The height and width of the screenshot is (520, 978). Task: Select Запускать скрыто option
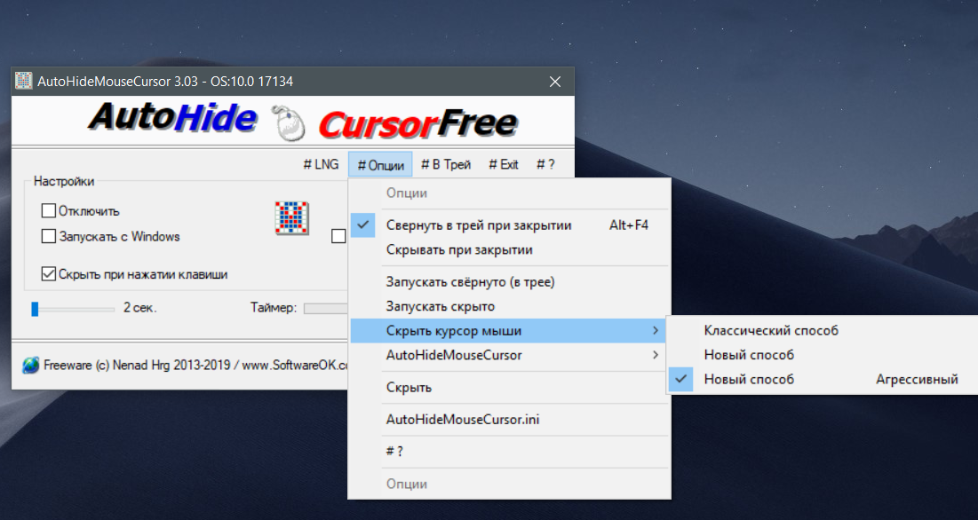[509, 306]
